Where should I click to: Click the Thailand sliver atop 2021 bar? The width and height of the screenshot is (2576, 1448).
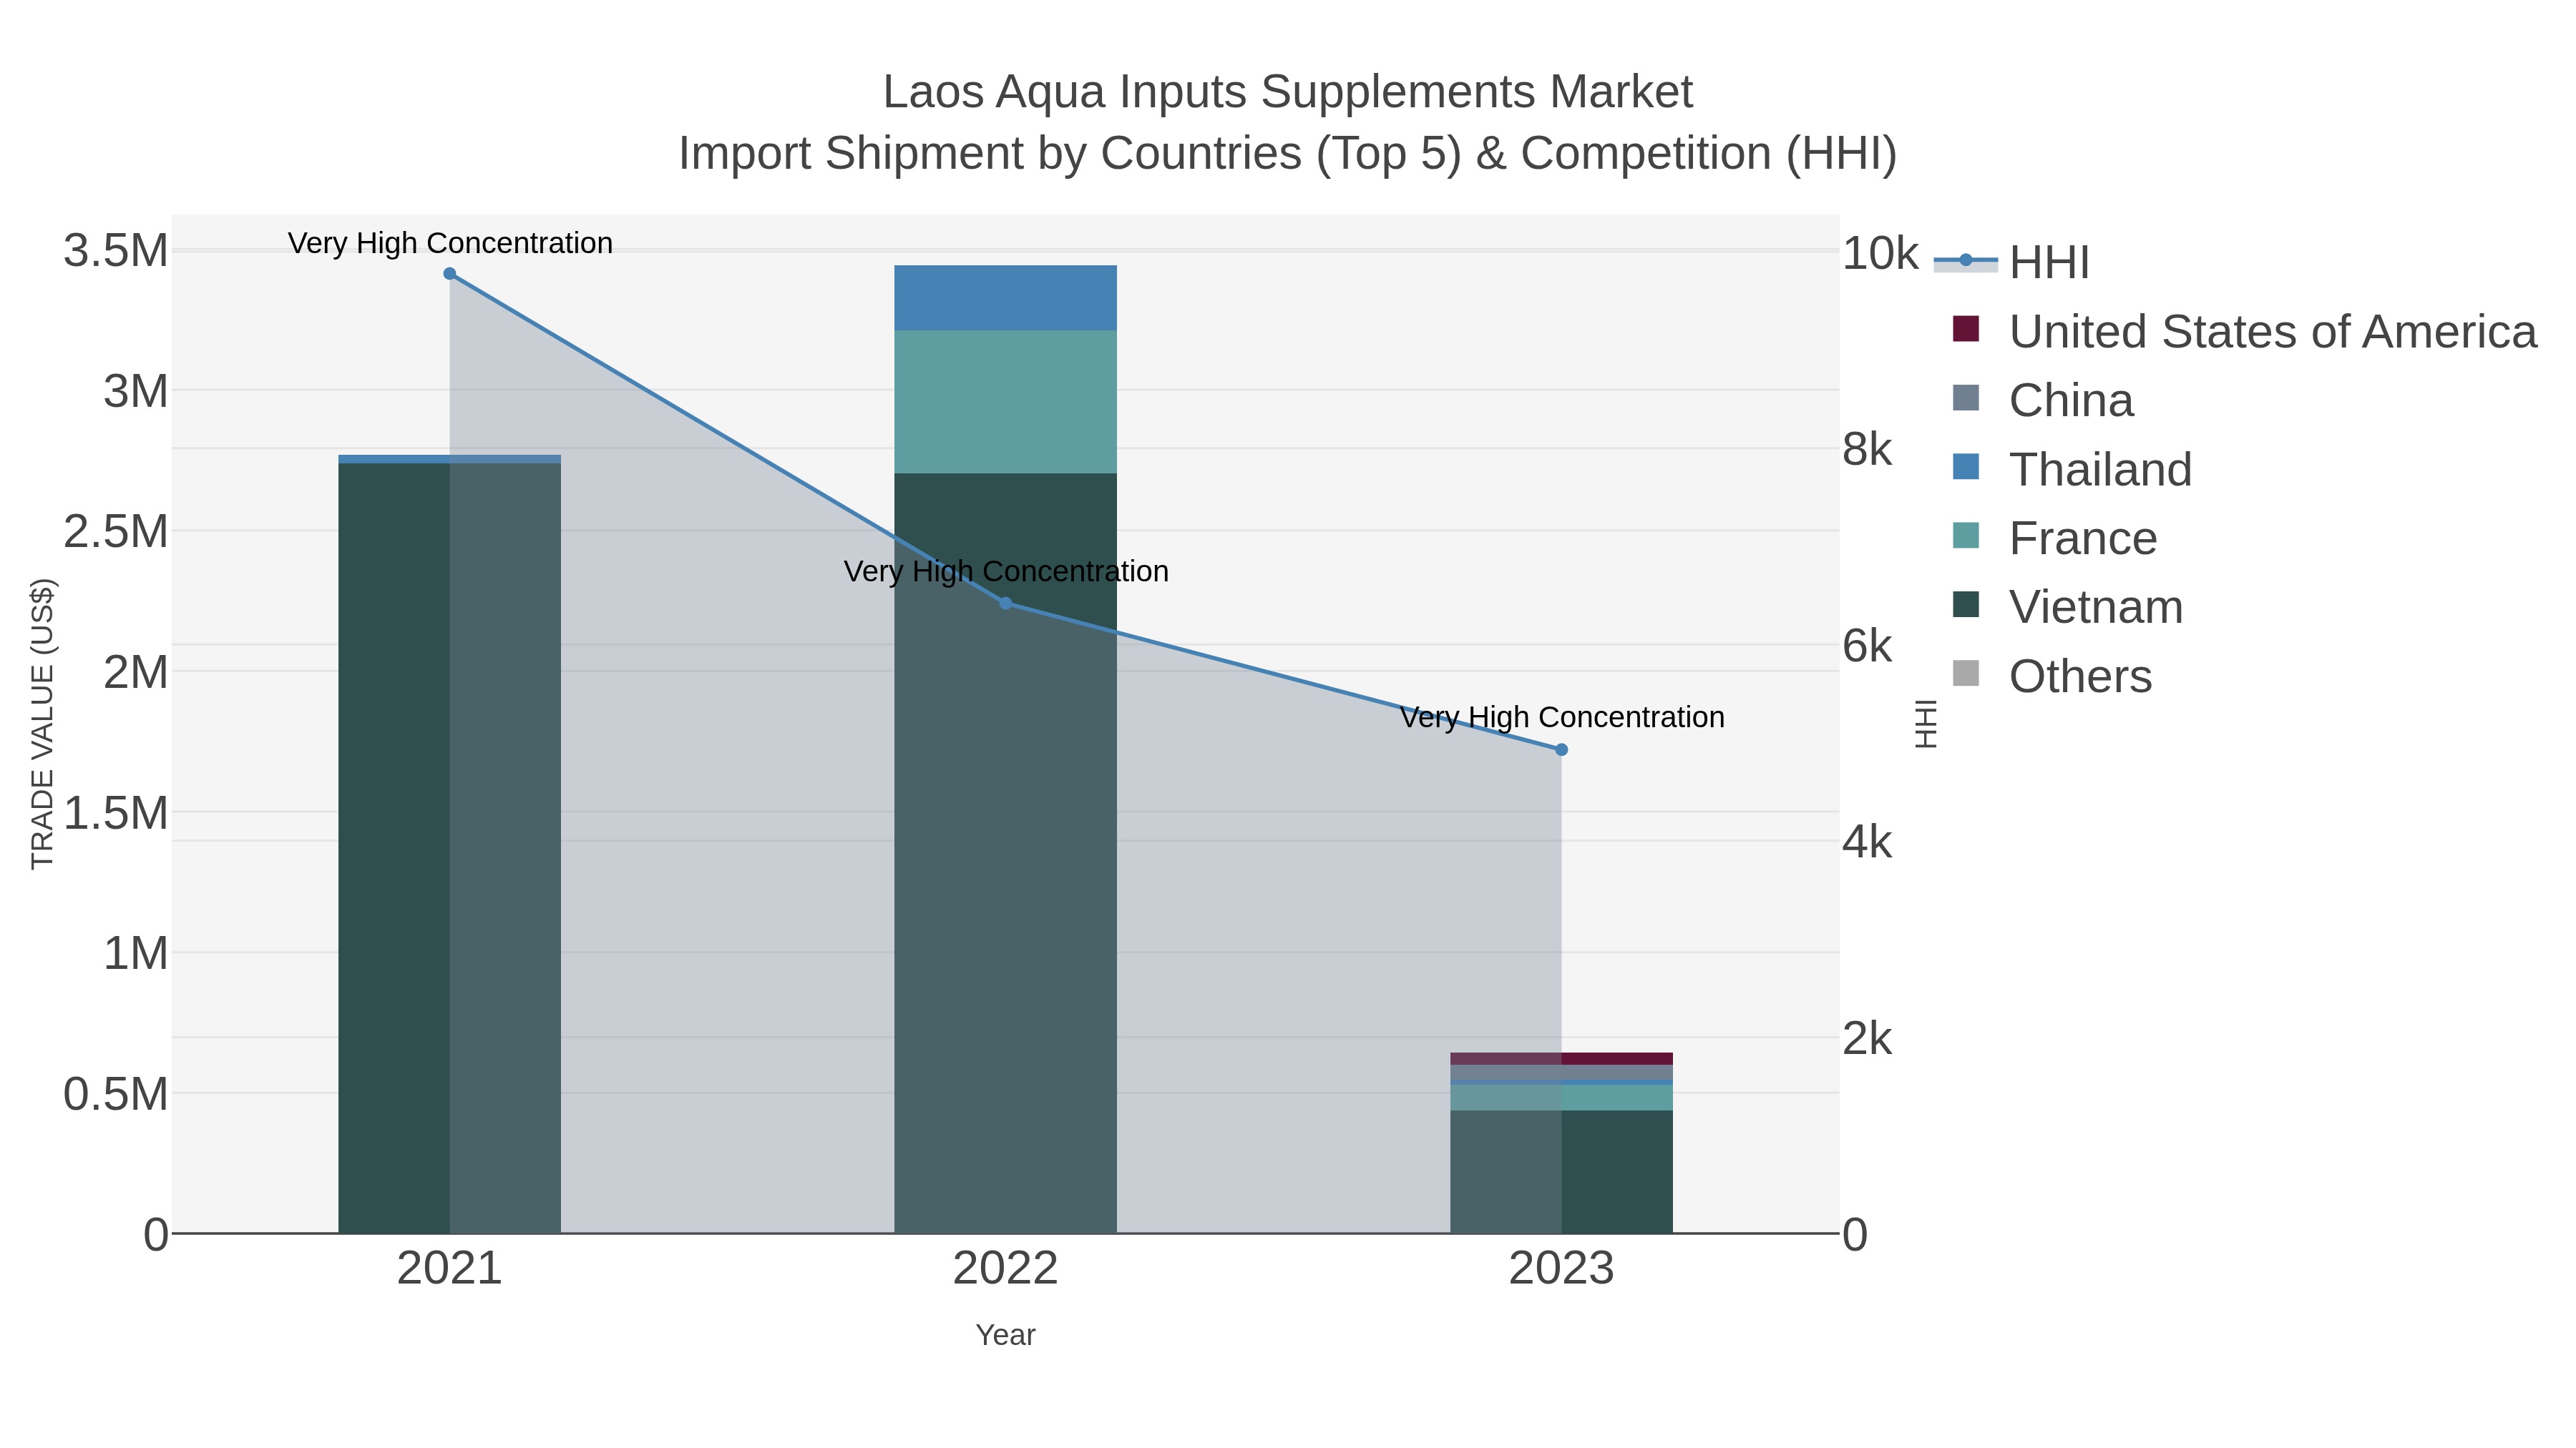[450, 458]
